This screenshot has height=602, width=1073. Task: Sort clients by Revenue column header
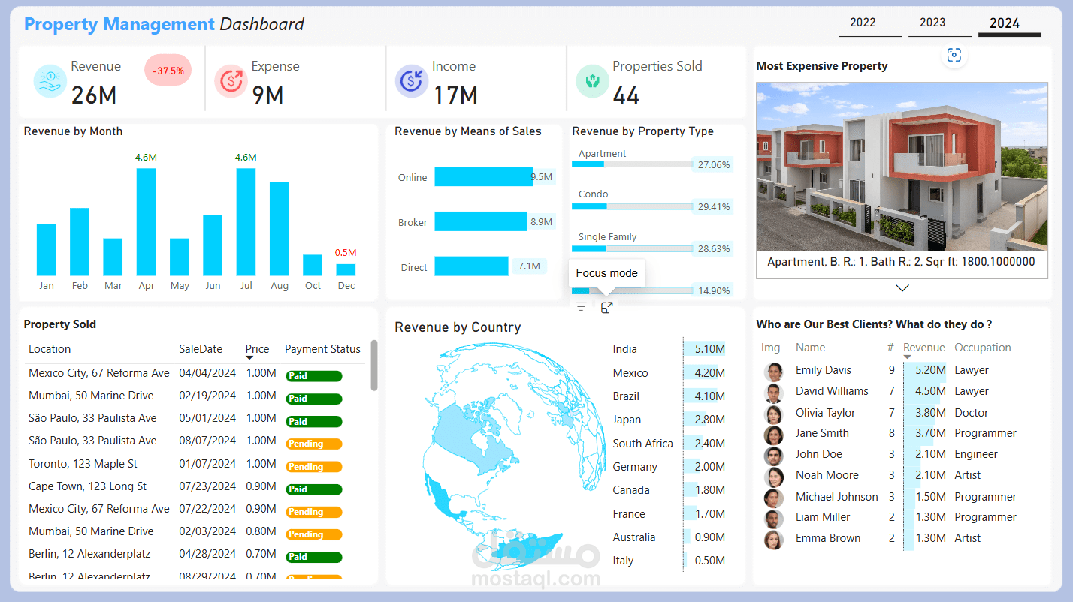pyautogui.click(x=923, y=348)
